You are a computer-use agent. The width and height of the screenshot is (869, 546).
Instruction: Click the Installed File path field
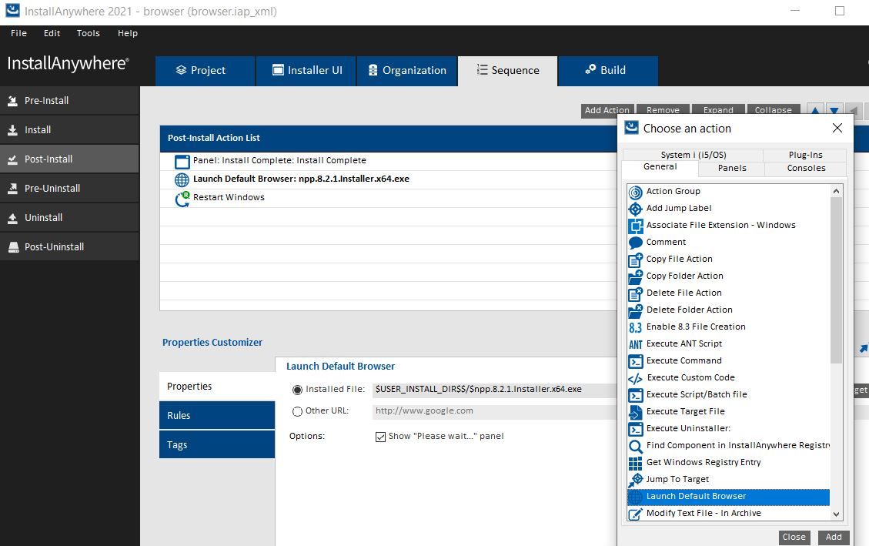click(494, 389)
